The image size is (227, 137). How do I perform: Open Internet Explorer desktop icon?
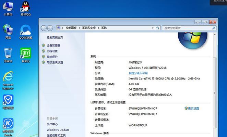tap(8, 80)
